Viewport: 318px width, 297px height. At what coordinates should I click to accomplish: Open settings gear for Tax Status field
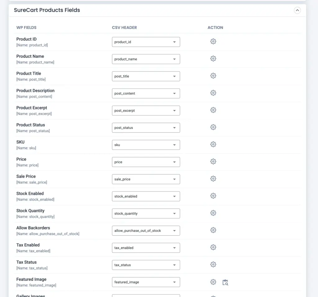(213, 264)
